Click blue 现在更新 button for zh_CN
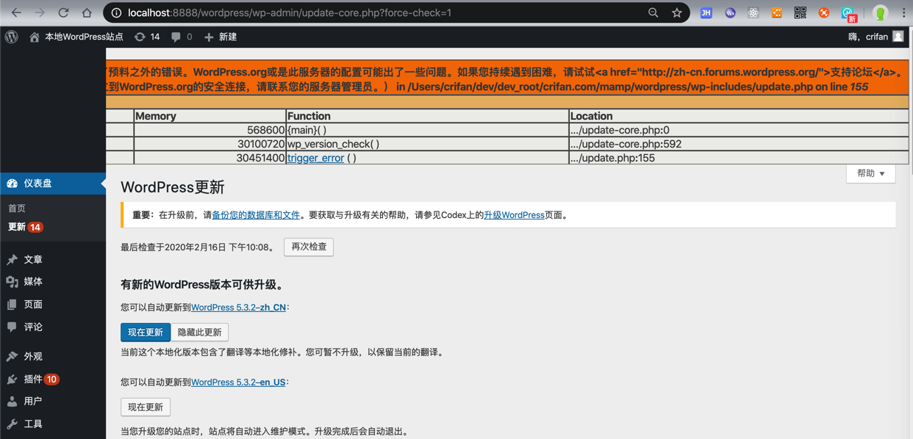The height and width of the screenshot is (439, 913). tap(146, 333)
